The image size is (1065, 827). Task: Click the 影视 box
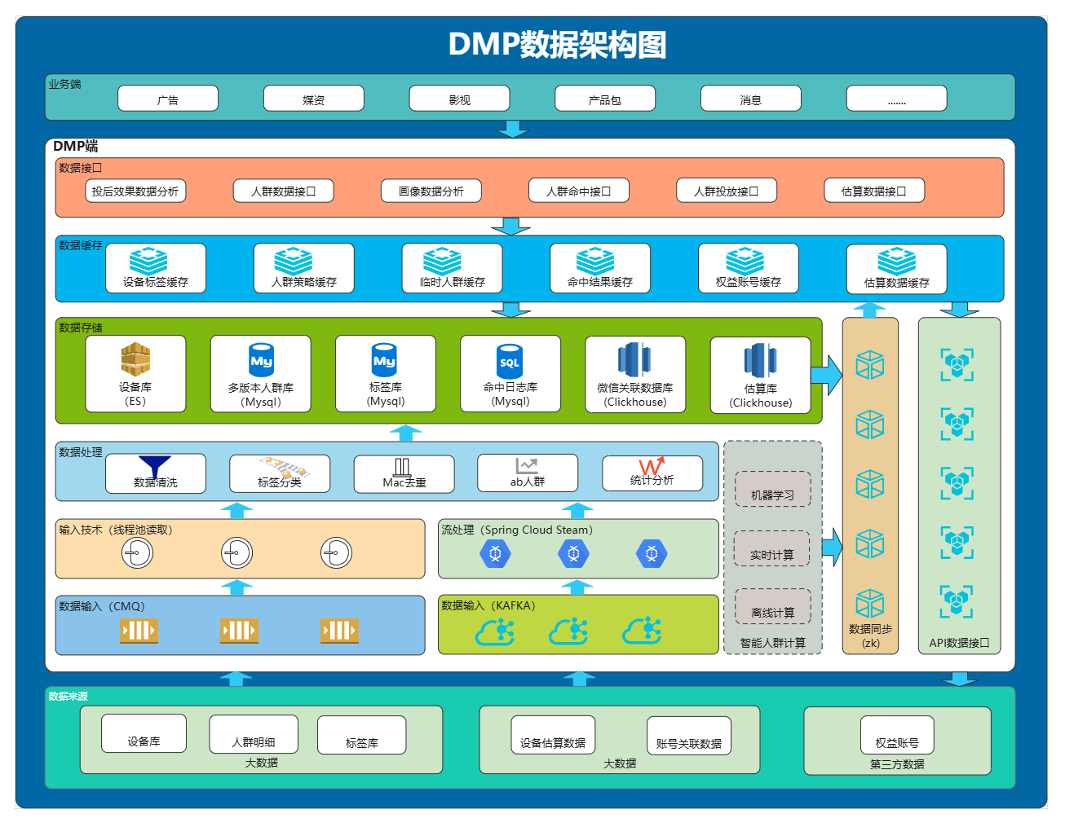460,99
